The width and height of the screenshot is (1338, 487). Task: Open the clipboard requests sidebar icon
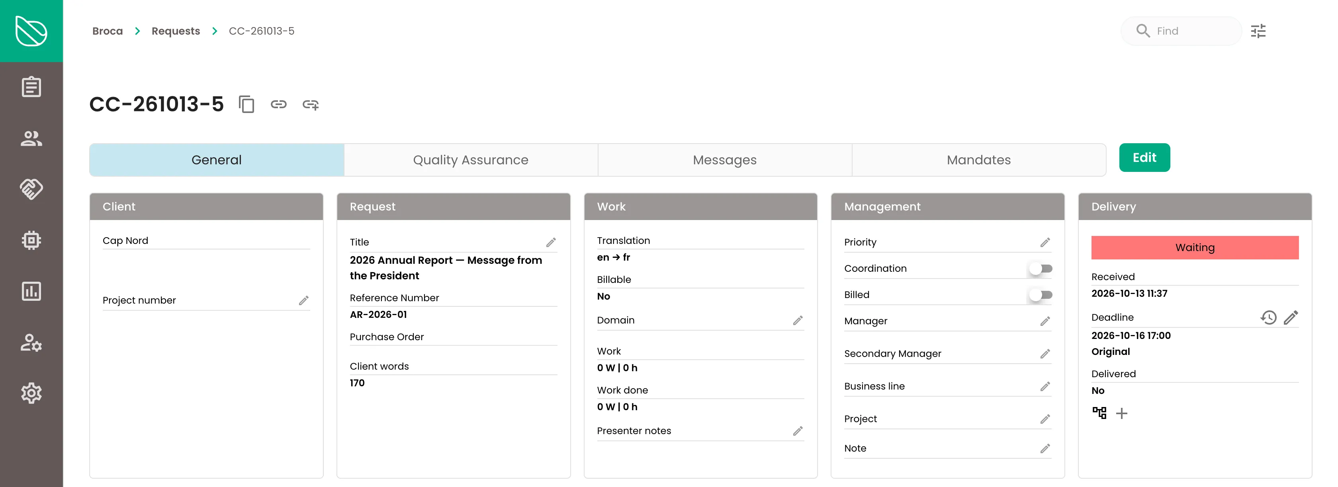click(x=31, y=87)
